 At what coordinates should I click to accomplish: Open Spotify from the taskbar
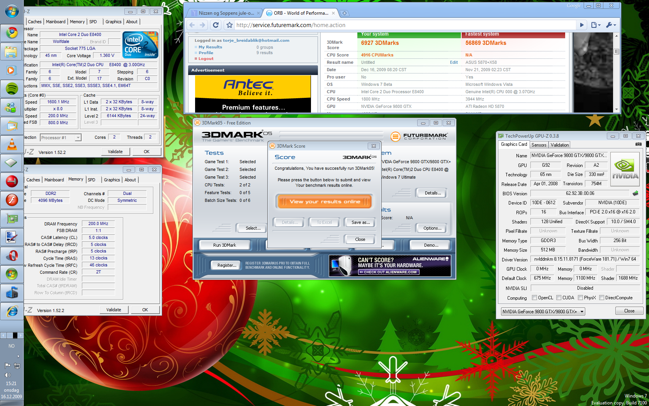pyautogui.click(x=12, y=89)
